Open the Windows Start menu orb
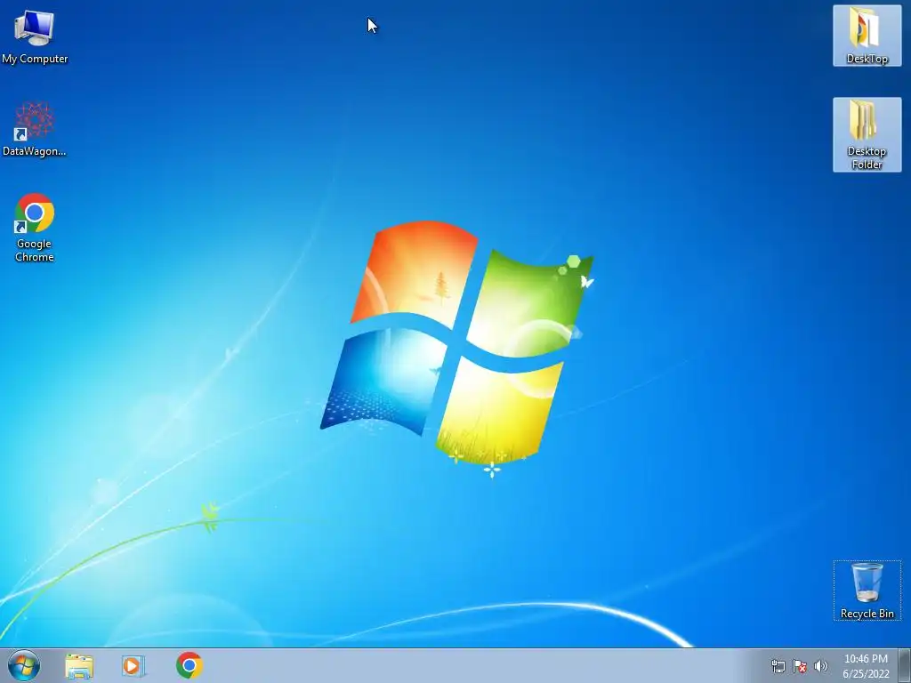The image size is (911, 683). click(x=24, y=665)
